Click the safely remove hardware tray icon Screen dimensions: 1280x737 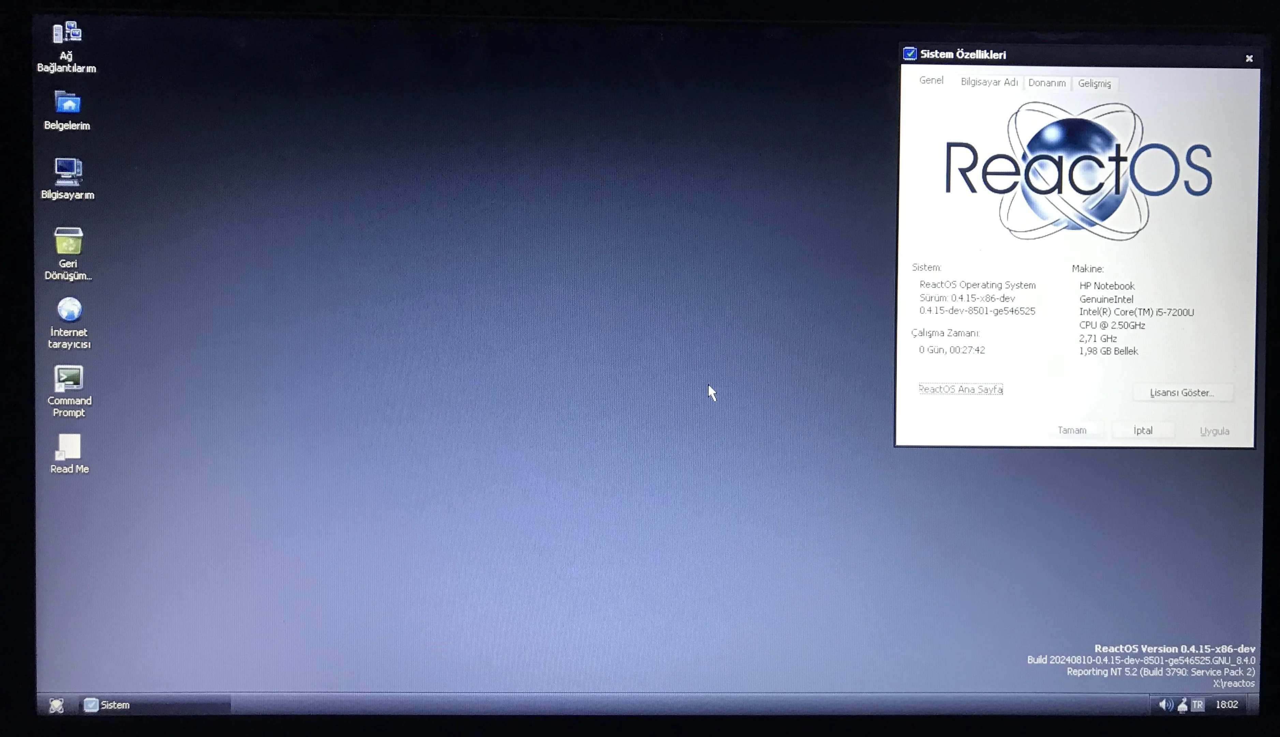(1182, 705)
